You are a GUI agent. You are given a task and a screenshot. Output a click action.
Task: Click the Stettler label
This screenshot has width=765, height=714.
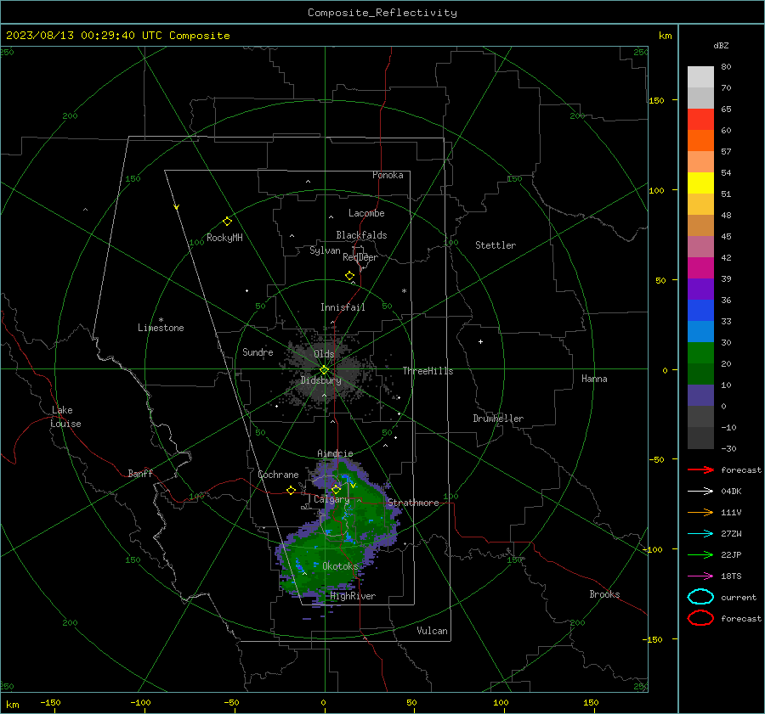(496, 245)
